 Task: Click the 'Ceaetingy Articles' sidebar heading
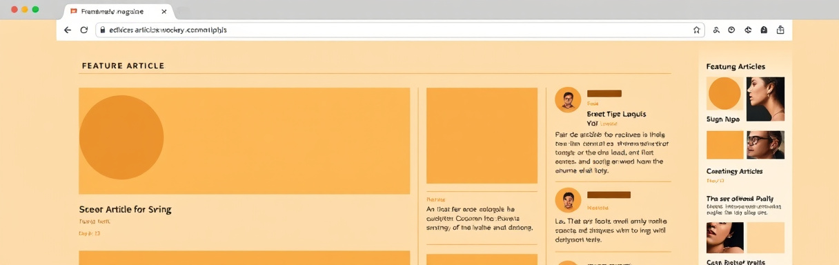click(x=734, y=171)
